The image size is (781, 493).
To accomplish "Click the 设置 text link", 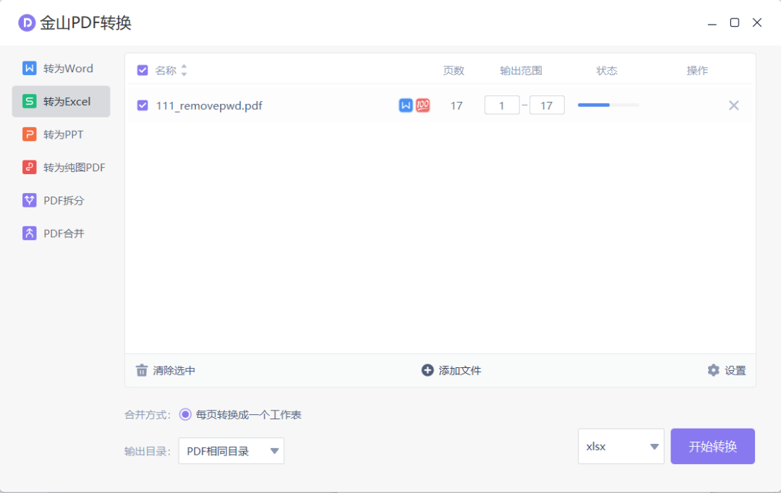I will (735, 371).
